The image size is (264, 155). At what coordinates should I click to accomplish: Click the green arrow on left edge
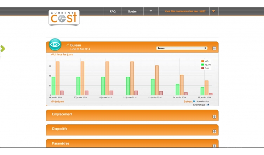[x=3, y=48]
